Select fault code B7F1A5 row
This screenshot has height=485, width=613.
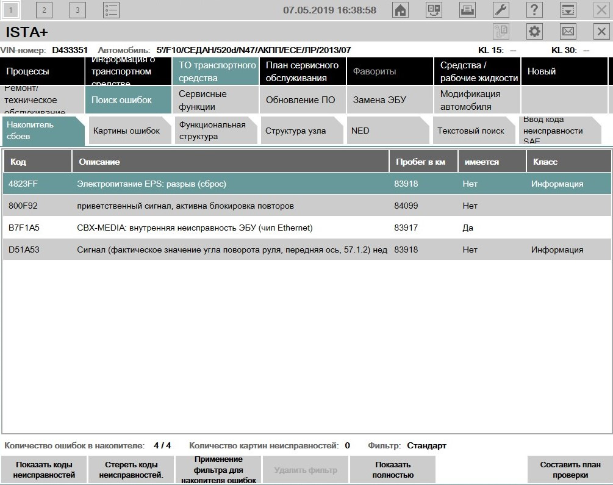click(x=307, y=228)
